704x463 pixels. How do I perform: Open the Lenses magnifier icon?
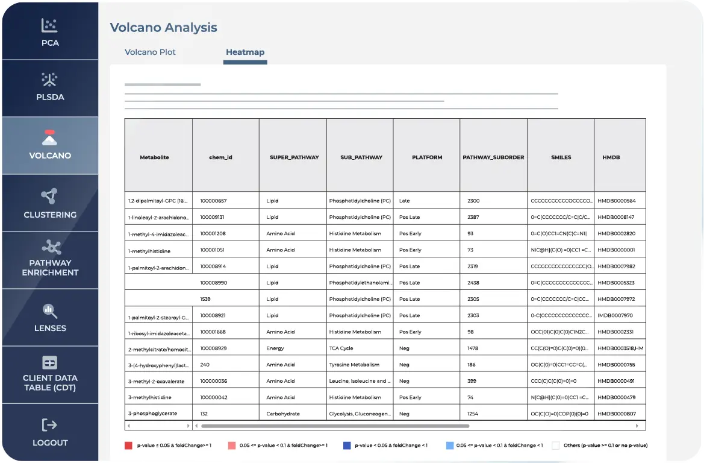[x=49, y=310]
